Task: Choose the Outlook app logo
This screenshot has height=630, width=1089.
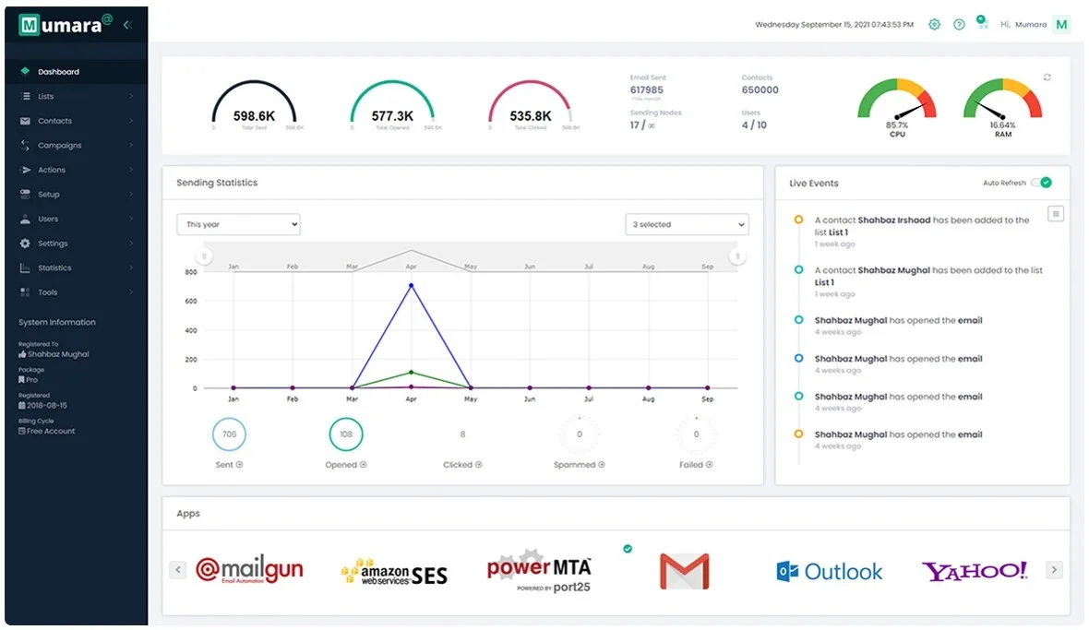Action: tap(830, 571)
